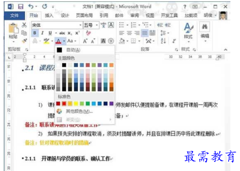Pick standard red color swatch
Screen dimensions: 240x171
(x=64, y=104)
